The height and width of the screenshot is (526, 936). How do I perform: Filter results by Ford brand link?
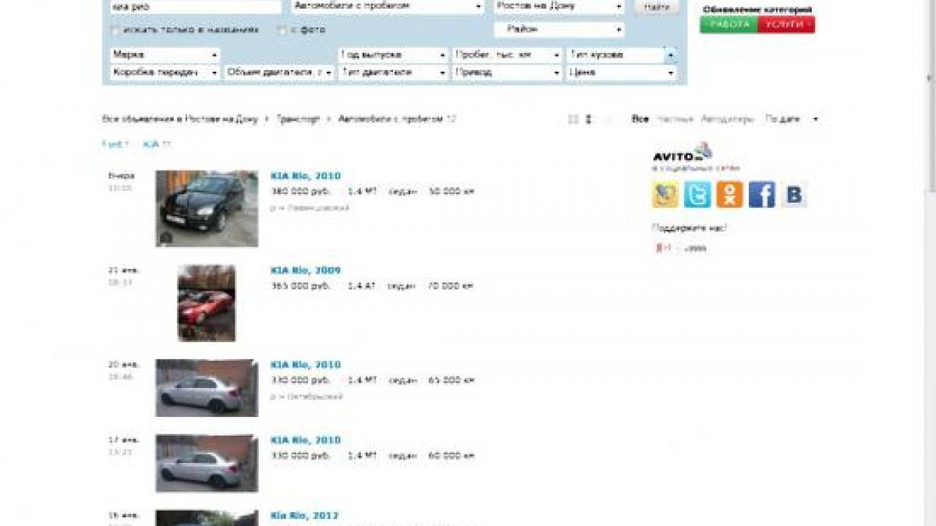(112, 144)
